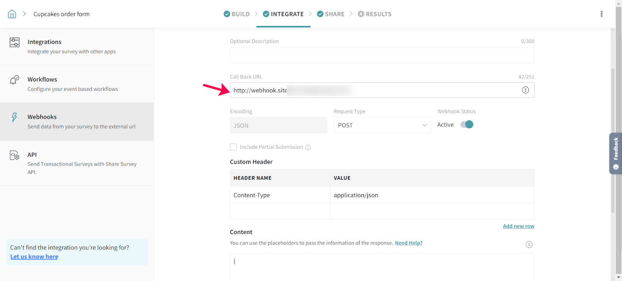
Task: Click placeholder icon in Call Back URL field
Action: [525, 90]
